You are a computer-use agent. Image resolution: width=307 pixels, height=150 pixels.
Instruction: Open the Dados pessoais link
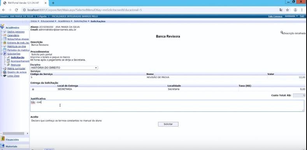(16, 32)
